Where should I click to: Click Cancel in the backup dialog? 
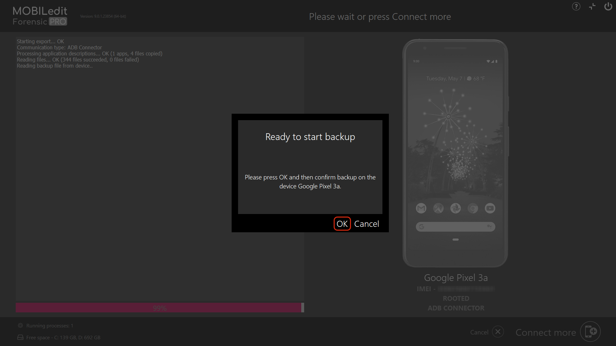tap(366, 224)
